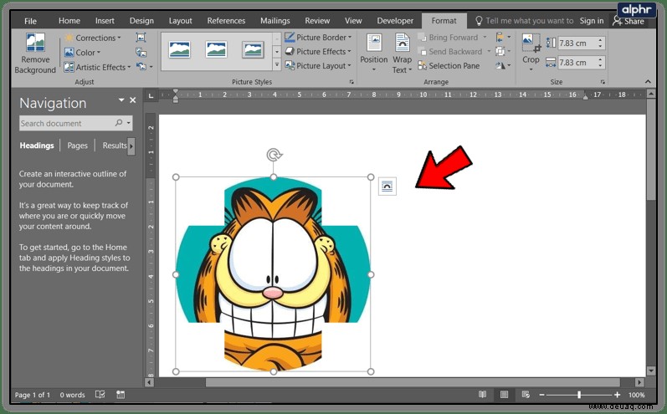This screenshot has height=414, width=667.
Task: Click the Share button
Action: coord(629,21)
